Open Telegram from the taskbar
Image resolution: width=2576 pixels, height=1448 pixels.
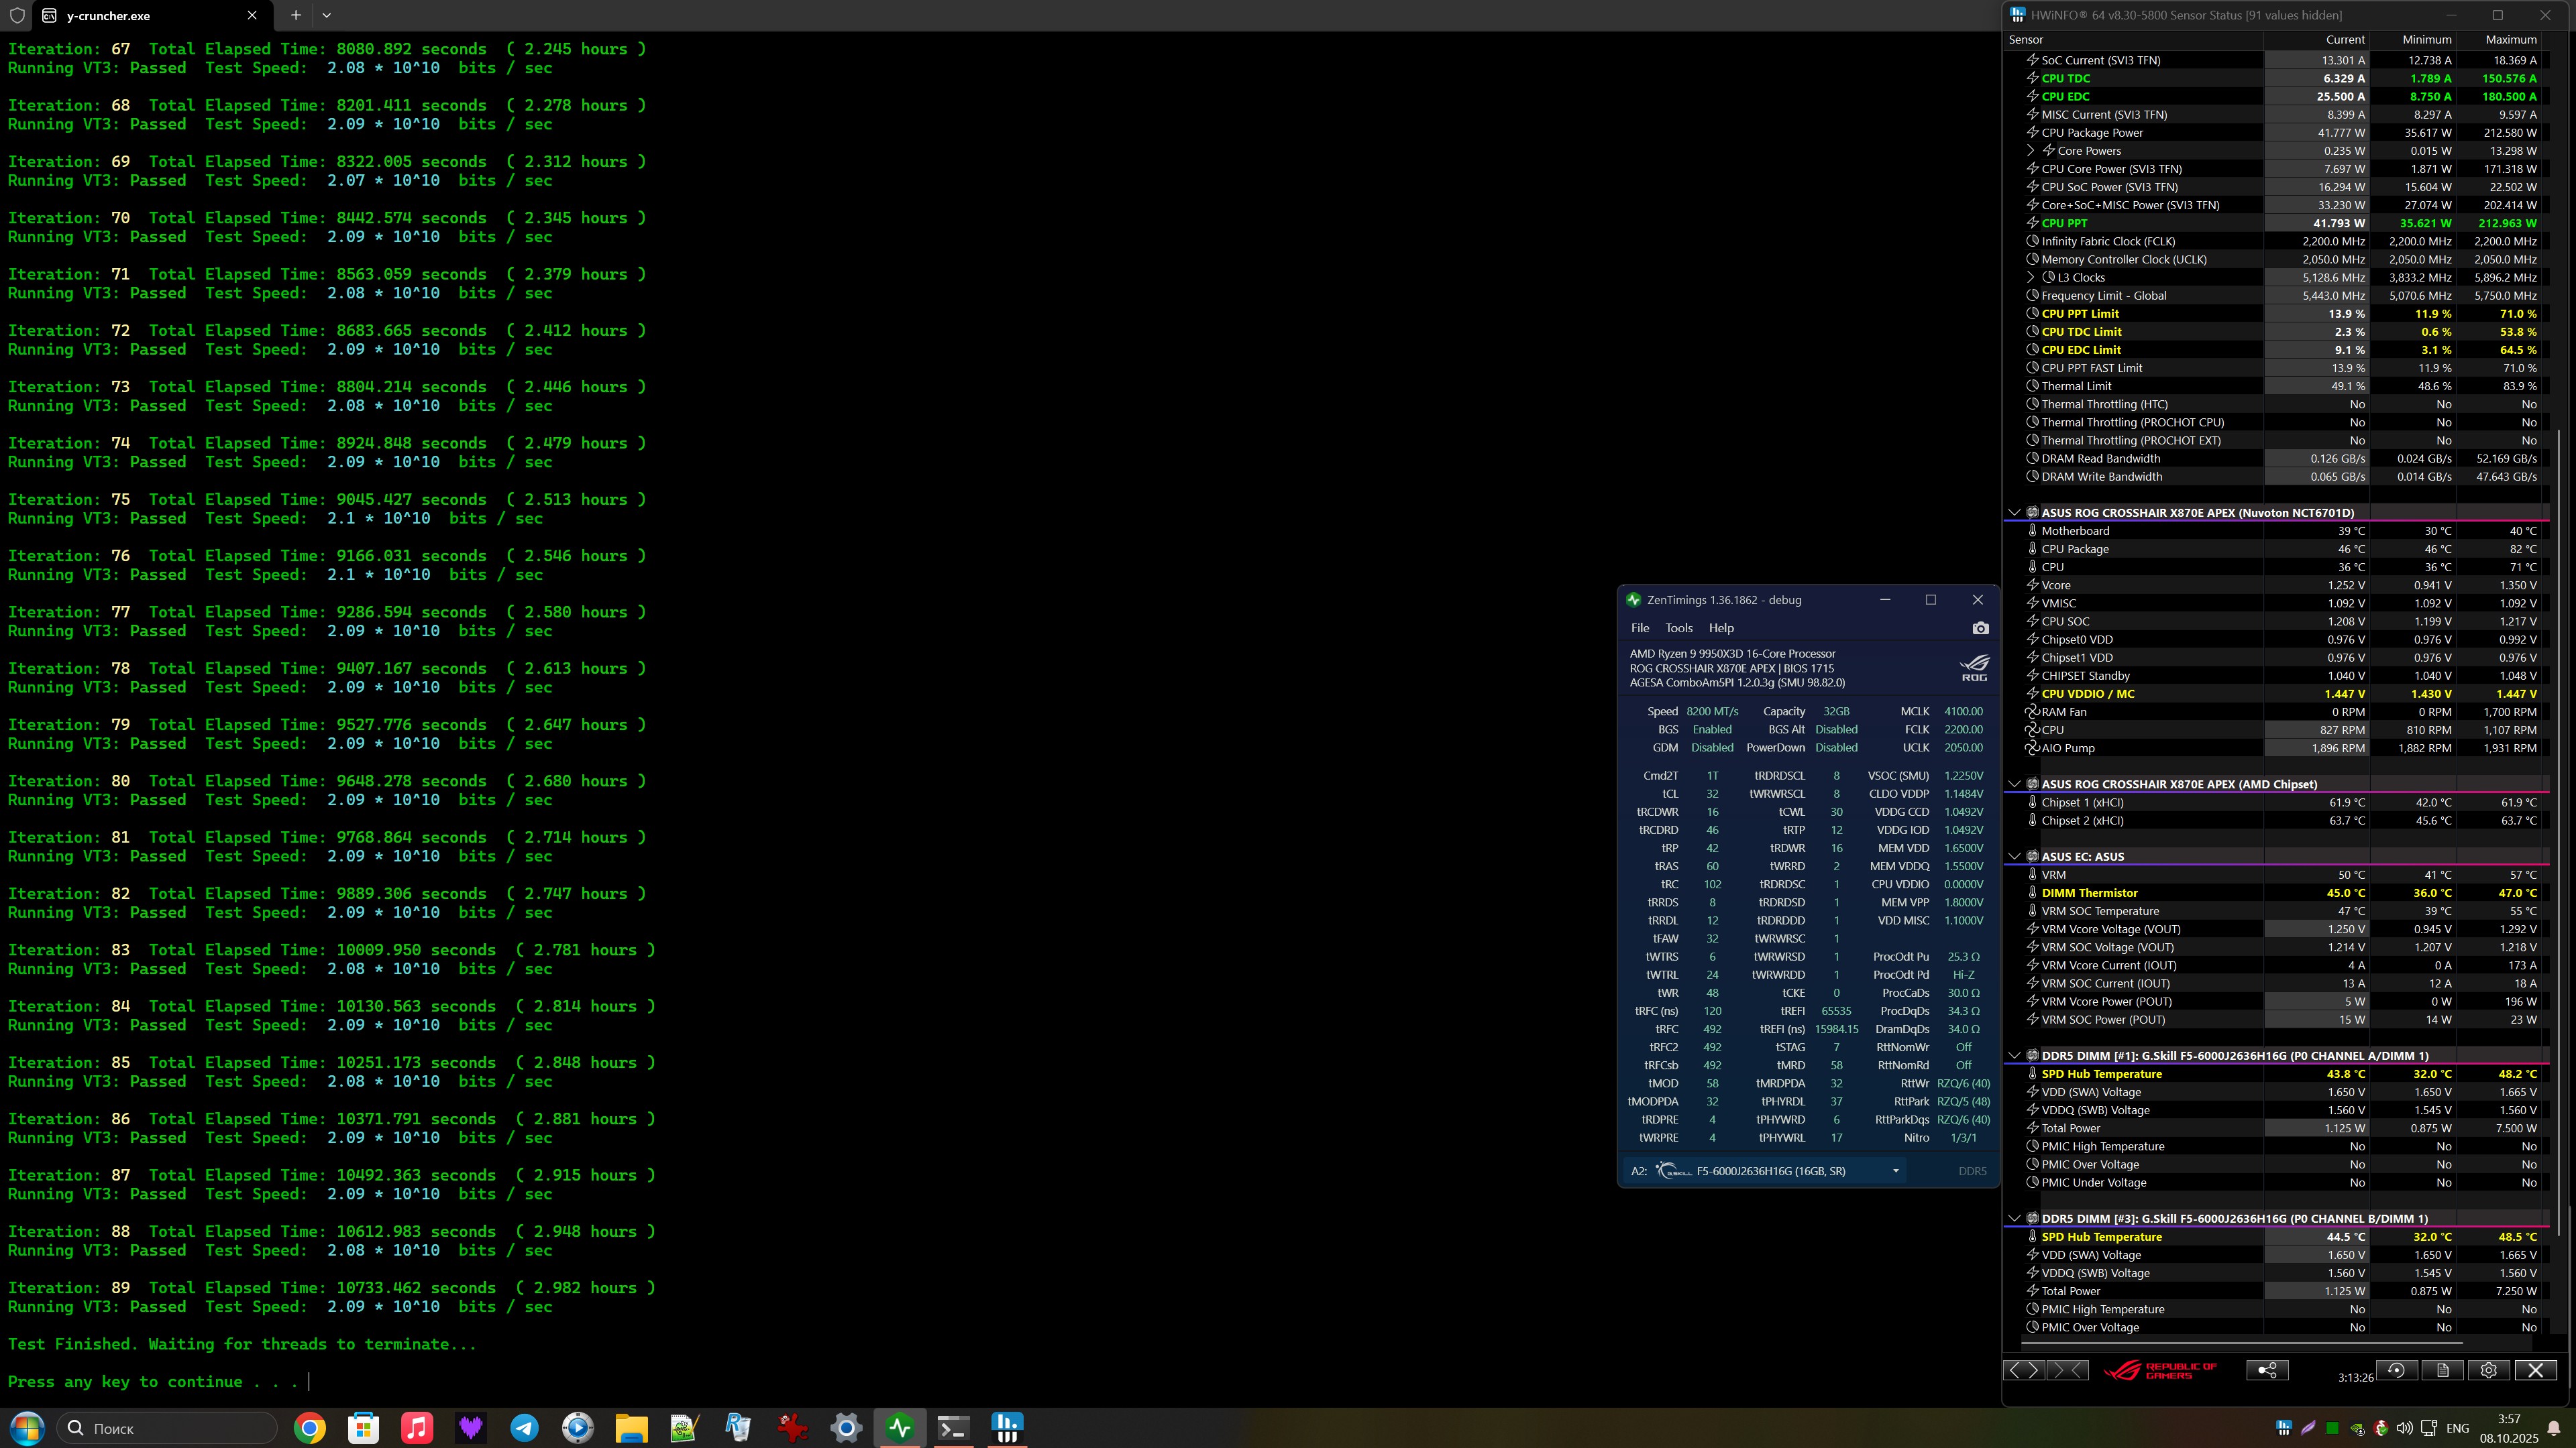tap(524, 1428)
